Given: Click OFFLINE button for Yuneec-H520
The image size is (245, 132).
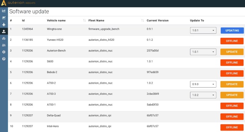Looking at the screenshot, I should (x=232, y=41).
